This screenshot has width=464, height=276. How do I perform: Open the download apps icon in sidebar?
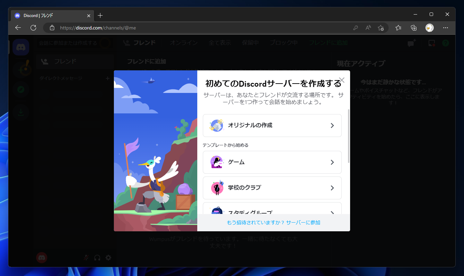(21, 112)
